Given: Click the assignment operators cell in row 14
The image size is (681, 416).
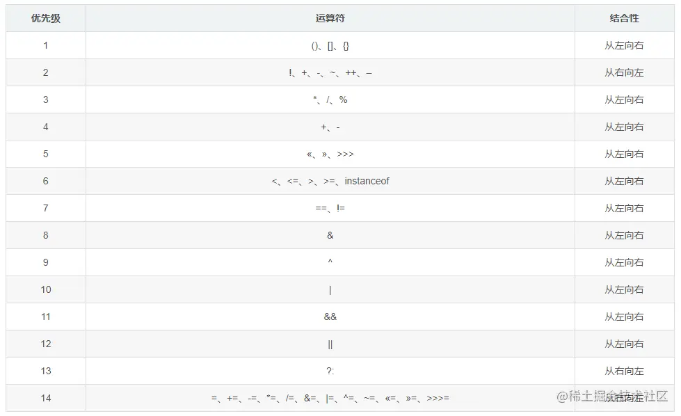Looking at the screenshot, I should [330, 398].
